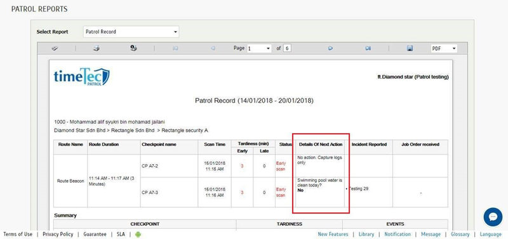Screen dimensions: 508x239
Task: Open Terms of Use link
Action: [18, 234]
